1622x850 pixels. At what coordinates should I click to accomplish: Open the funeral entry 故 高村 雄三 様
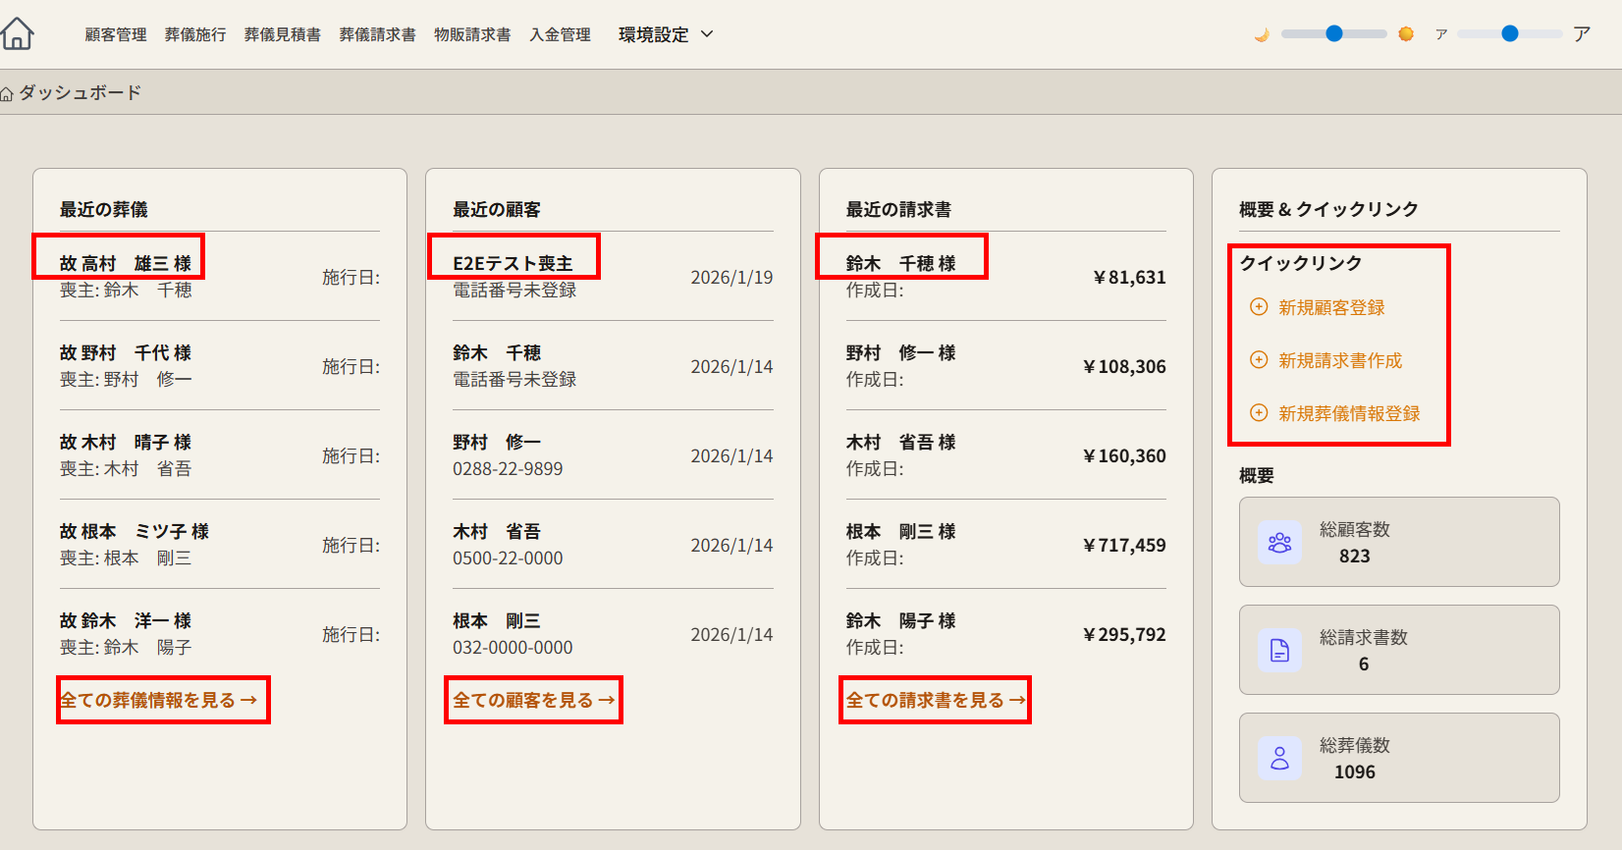125,263
